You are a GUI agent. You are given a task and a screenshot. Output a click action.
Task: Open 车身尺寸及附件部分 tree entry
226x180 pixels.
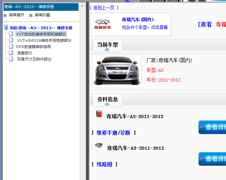[34, 59]
